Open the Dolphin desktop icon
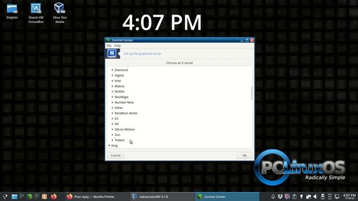Viewport: 358px width, 201px height. 12,11
